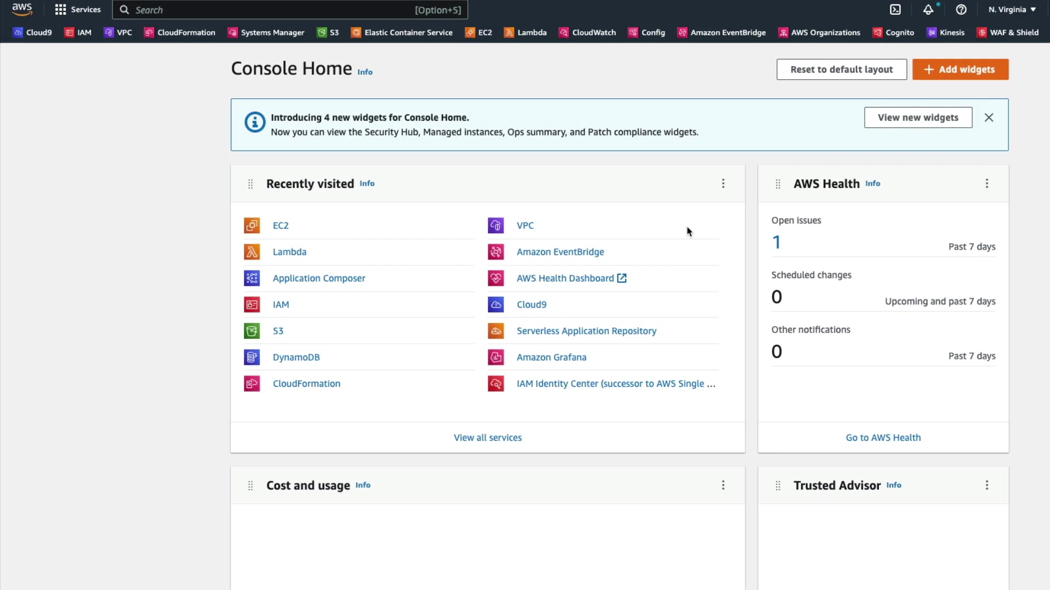The width and height of the screenshot is (1050, 590).
Task: Click the Amazon Grafana service icon
Action: 495,357
